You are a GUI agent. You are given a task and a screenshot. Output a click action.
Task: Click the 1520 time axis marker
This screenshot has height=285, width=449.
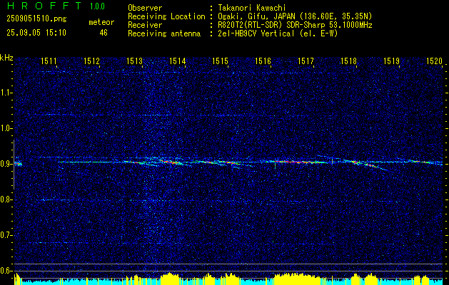[434, 61]
